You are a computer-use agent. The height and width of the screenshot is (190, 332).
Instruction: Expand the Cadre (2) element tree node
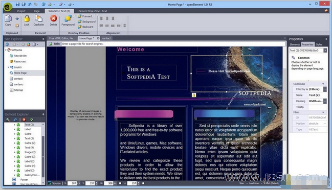(x=14, y=143)
